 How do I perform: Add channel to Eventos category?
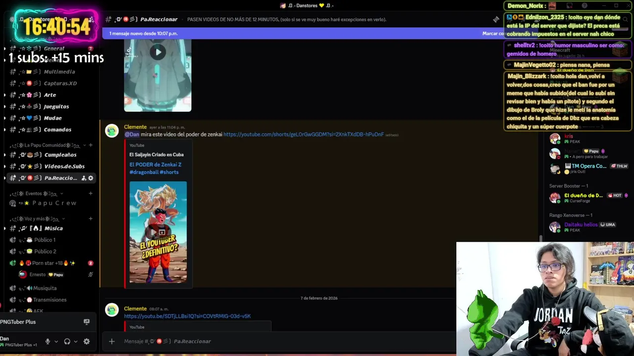pos(91,194)
